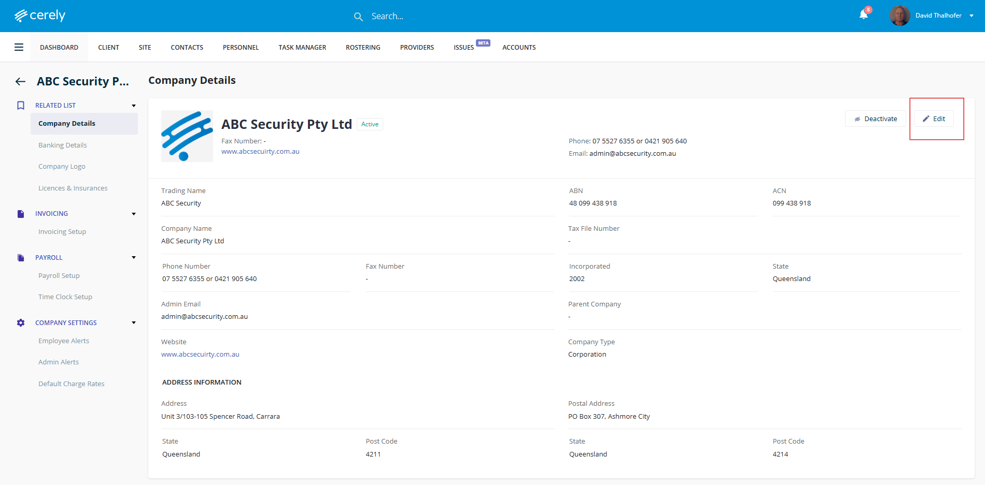Open the Rostering tab
This screenshot has height=485, width=985.
(363, 47)
